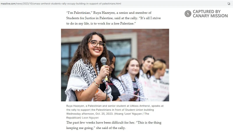Click "Students for Justice in Palestine" text
The width and height of the screenshot is (233, 133).
[x=90, y=18]
